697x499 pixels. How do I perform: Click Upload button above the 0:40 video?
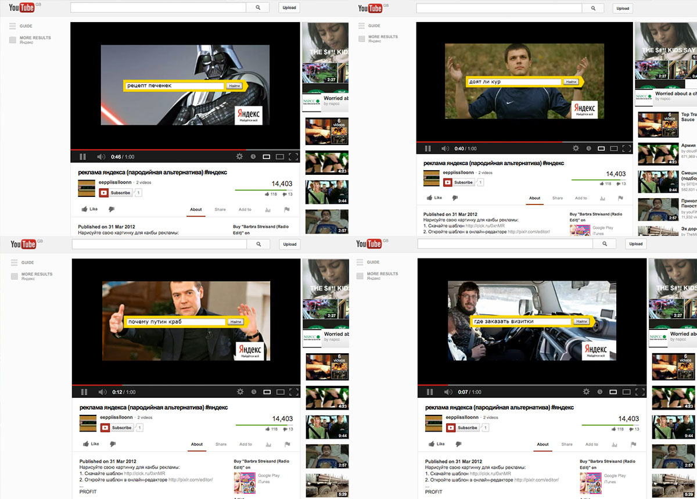pos(623,9)
